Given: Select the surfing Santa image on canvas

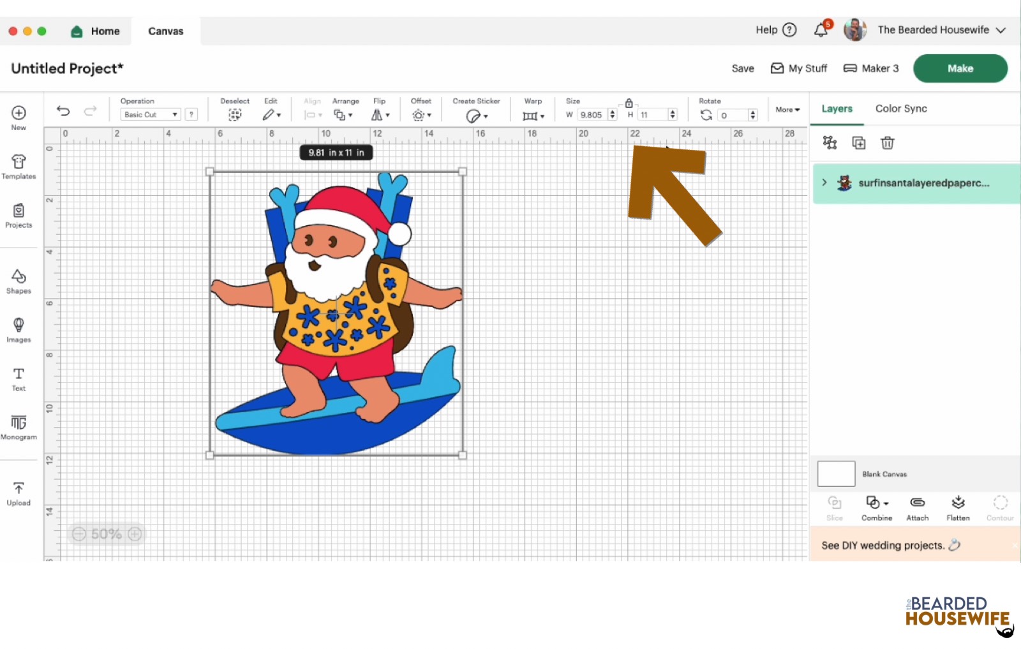Looking at the screenshot, I should [x=336, y=313].
